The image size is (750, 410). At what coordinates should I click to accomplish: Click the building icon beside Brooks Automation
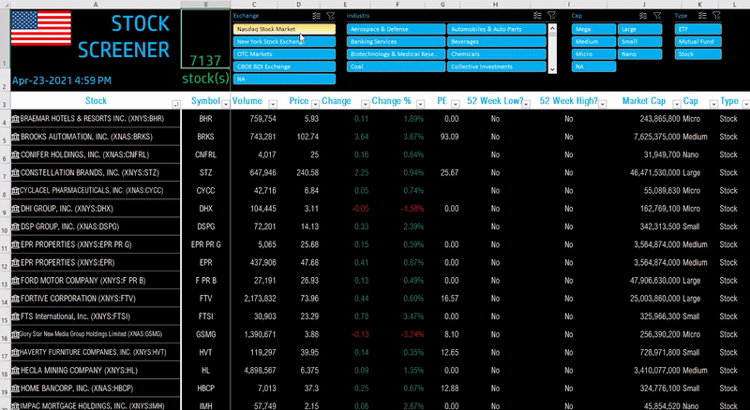click(x=15, y=137)
